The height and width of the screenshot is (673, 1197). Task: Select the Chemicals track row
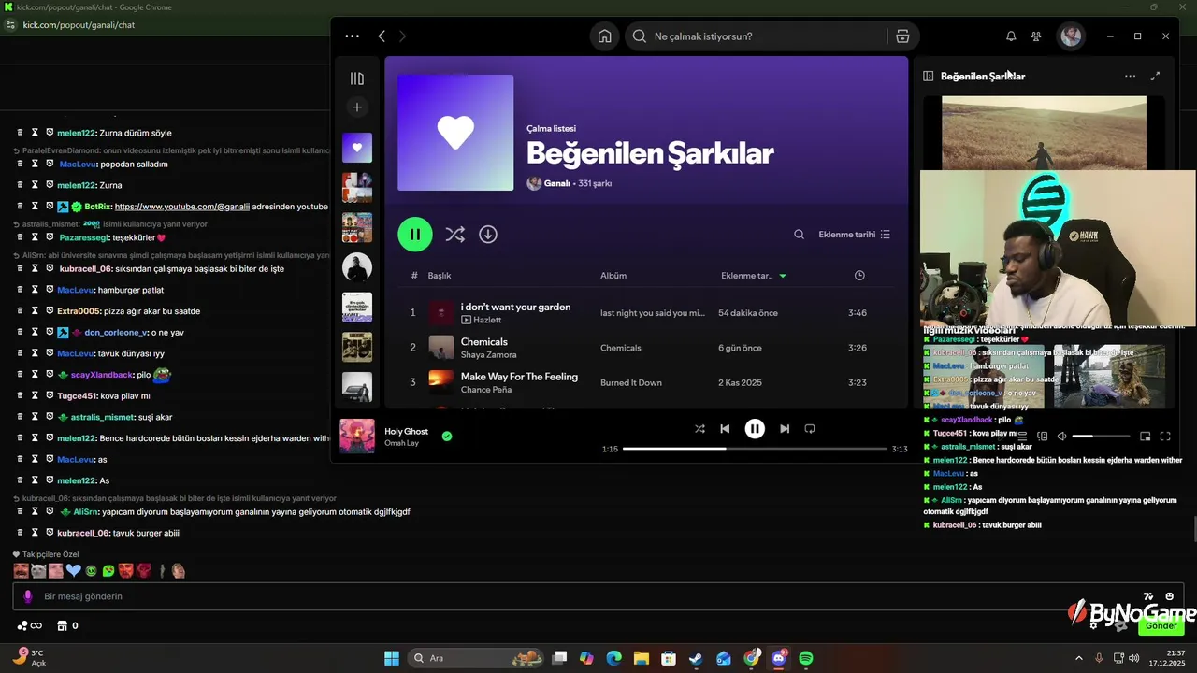(645, 348)
